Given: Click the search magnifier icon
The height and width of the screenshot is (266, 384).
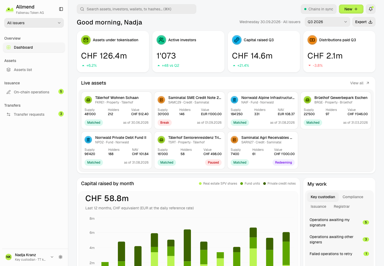Looking at the screenshot, I should (x=82, y=9).
